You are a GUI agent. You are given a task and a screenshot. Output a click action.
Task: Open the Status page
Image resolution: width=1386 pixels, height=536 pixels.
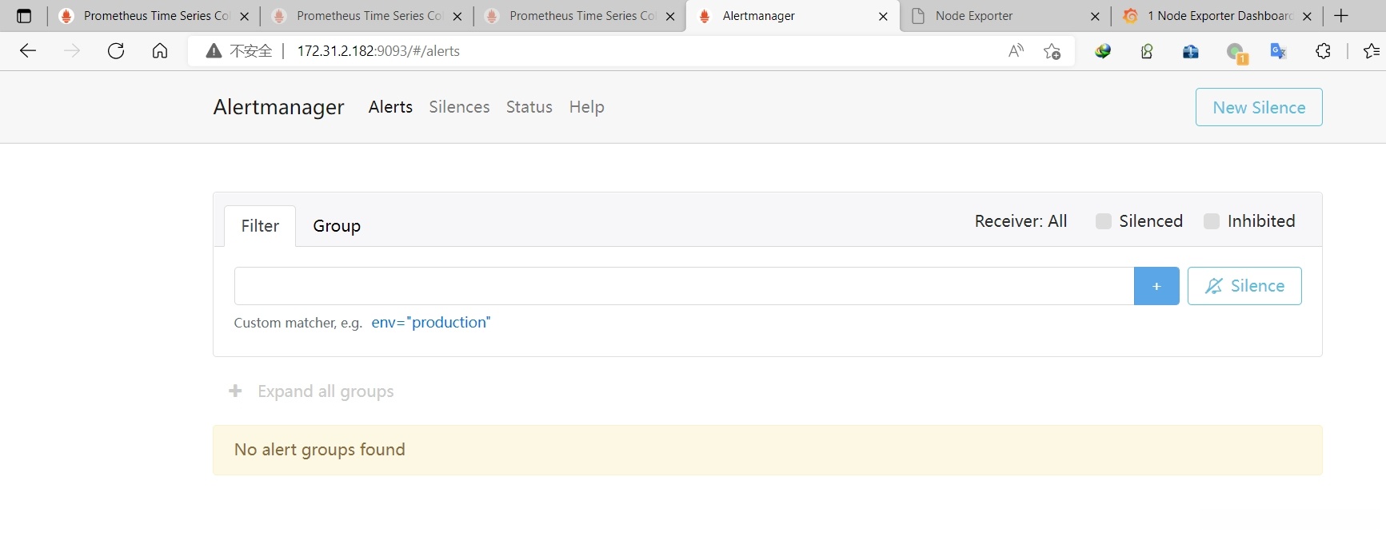click(x=529, y=107)
